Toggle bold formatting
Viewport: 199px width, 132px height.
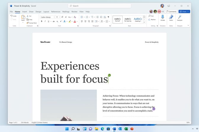tap(41, 21)
